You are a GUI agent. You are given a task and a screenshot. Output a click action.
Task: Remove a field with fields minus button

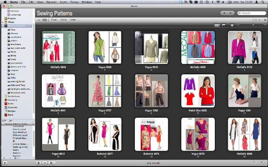click(10, 158)
